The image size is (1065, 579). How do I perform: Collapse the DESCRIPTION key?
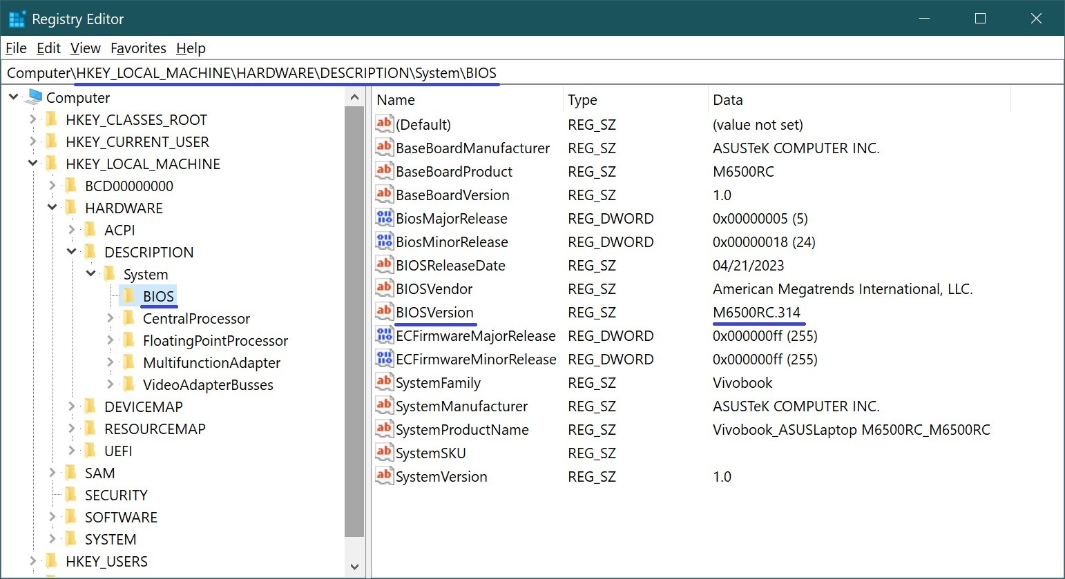71,252
